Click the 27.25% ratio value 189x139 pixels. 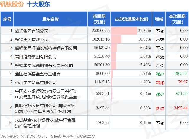144,30
